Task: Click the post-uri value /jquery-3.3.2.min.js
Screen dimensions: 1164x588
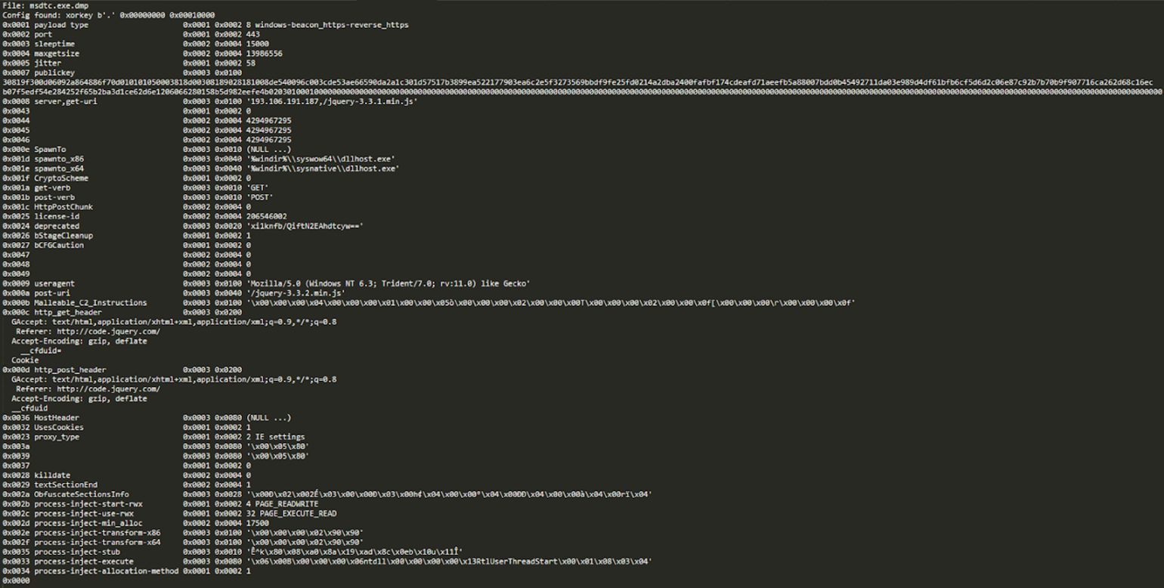Action: 296,293
